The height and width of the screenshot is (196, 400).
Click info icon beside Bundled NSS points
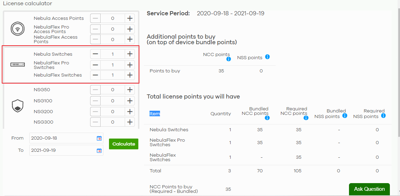coord(345,116)
